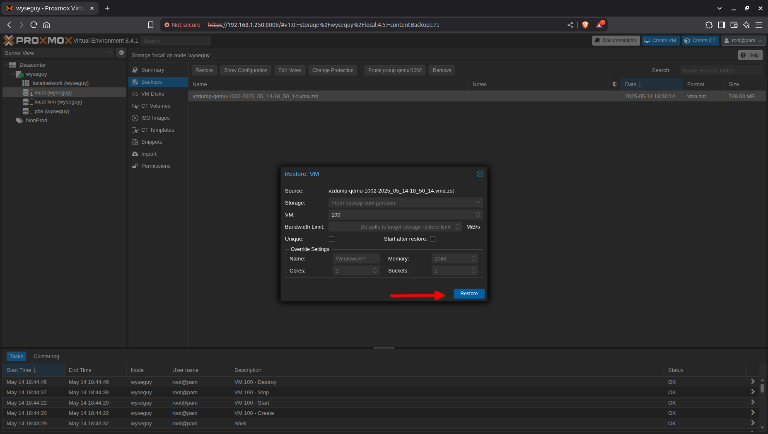Expand Shell task details arrow
The image size is (768, 434).
click(753, 423)
